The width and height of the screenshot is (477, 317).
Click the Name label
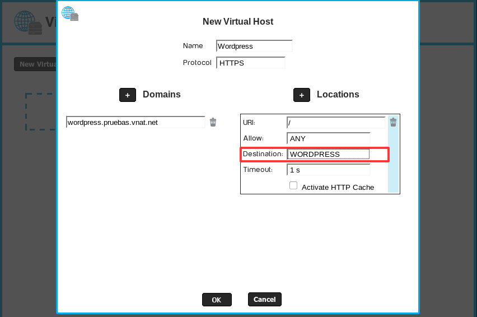[x=193, y=45]
